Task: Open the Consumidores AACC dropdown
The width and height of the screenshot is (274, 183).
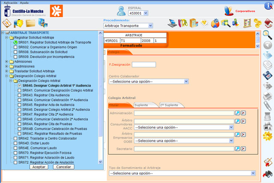Action: pyautogui.click(x=231, y=127)
